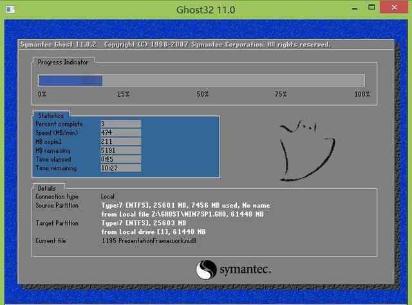The height and width of the screenshot is (305, 412).
Task: Click the Current file label
Action: [x=50, y=241]
